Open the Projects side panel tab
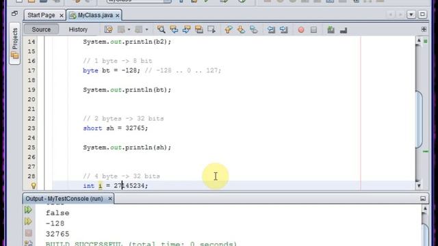The image size is (438, 246). click(14, 43)
